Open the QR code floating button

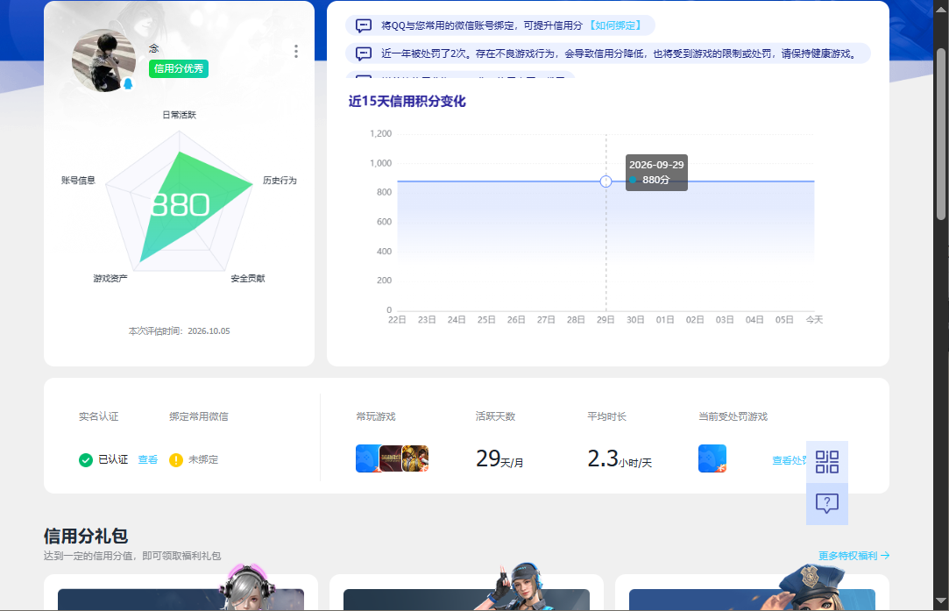(826, 461)
